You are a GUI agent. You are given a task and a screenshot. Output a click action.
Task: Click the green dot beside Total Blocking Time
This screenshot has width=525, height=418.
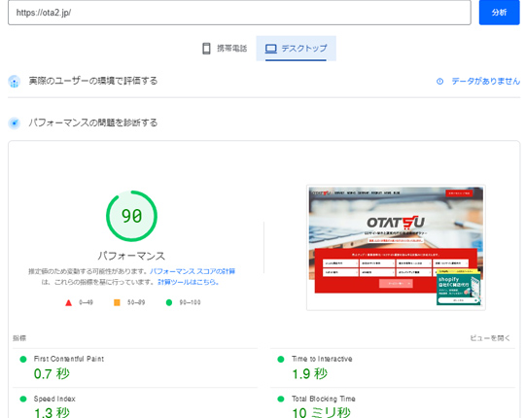point(281,399)
